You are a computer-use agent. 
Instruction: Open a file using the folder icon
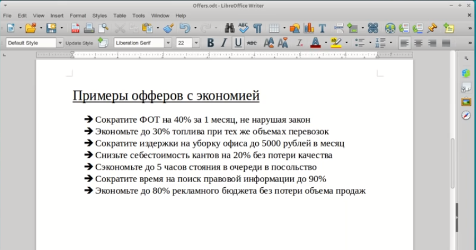pos(31,28)
